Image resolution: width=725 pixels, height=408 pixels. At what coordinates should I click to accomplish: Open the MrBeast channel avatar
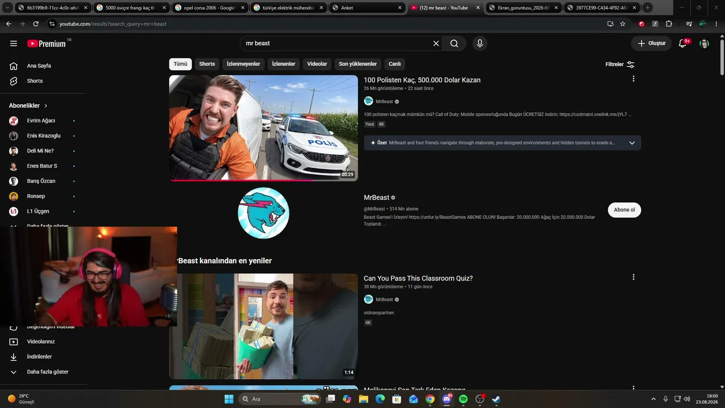point(263,213)
